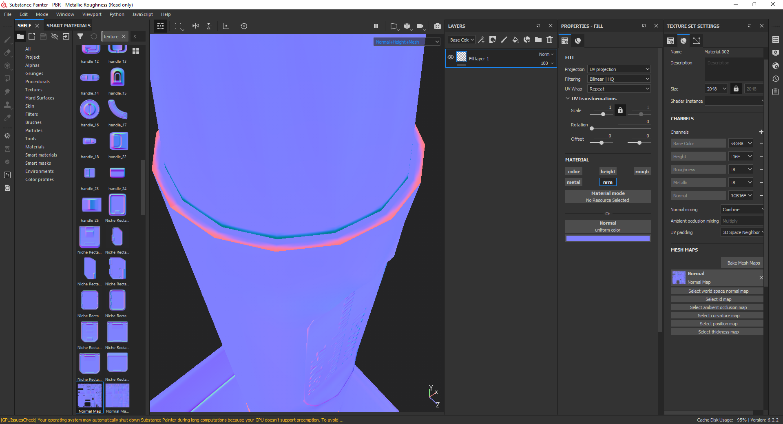Image resolution: width=783 pixels, height=424 pixels.
Task: Hide Fill layer 1 with eye icon
Action: point(451,57)
